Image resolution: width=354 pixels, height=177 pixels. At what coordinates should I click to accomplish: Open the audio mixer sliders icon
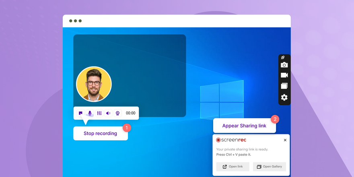click(x=99, y=113)
